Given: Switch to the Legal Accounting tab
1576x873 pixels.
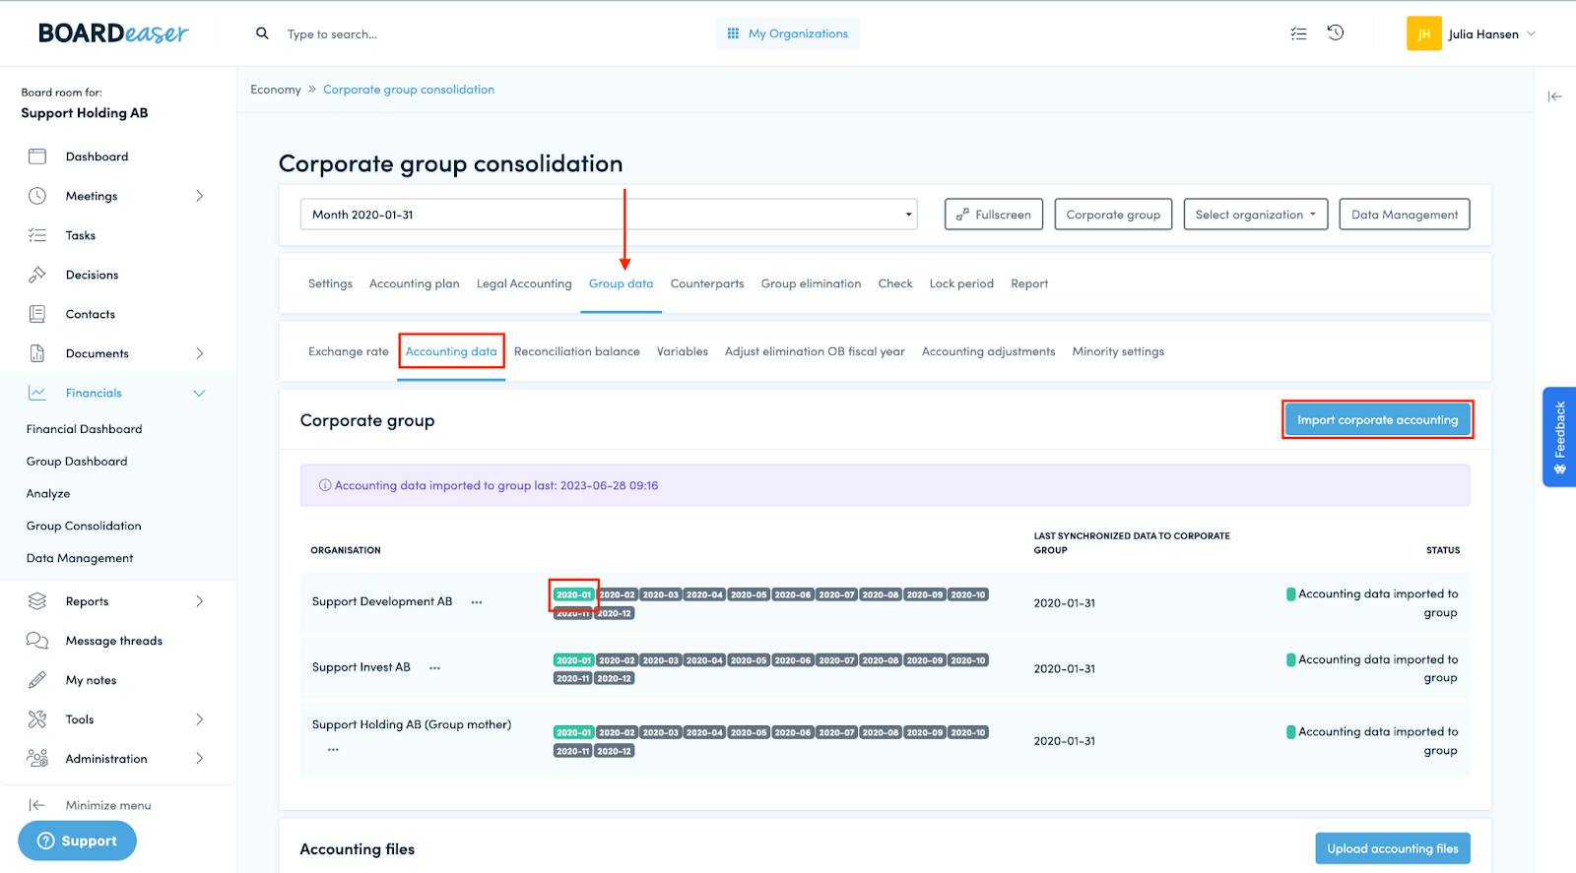Looking at the screenshot, I should tap(524, 283).
